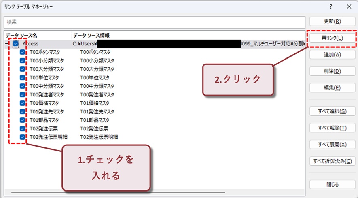Select the T00中分類マスタ name in first column

(x=47, y=86)
